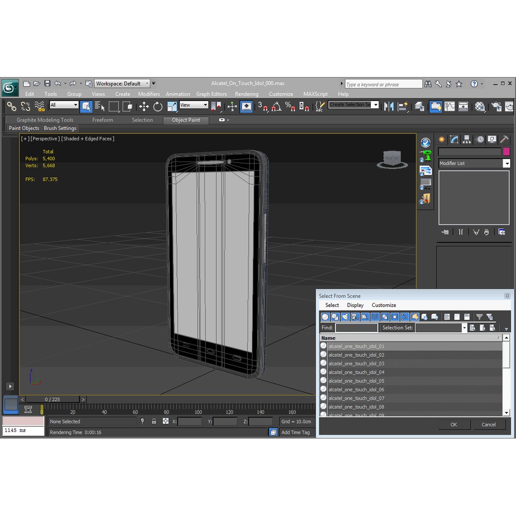Click the Add Time Tag label
The image size is (516, 516).
pyautogui.click(x=296, y=432)
